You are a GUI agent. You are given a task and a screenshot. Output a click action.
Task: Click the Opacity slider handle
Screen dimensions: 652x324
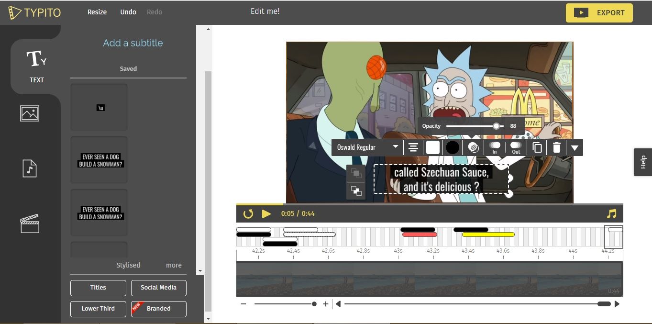pyautogui.click(x=496, y=126)
